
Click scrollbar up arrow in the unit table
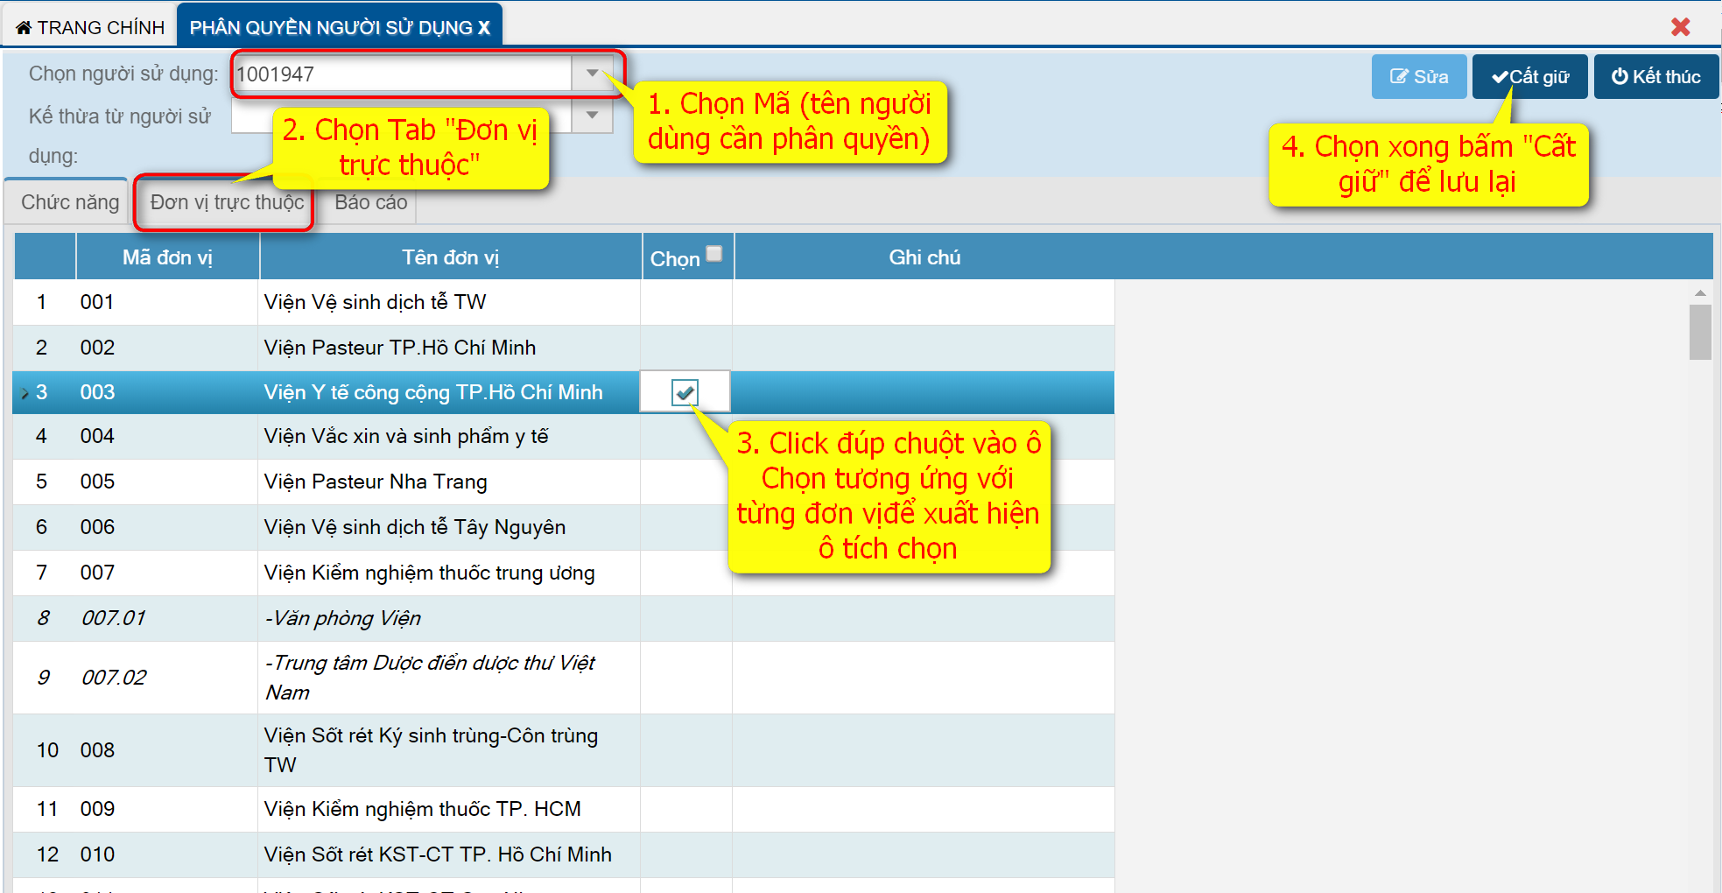point(1700,293)
